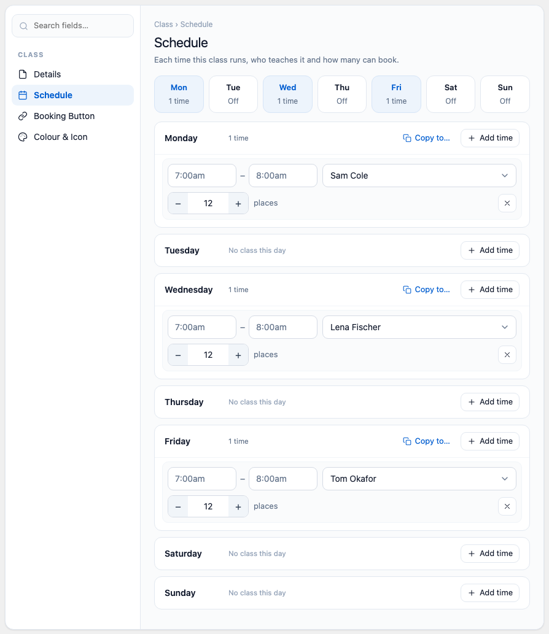The width and height of the screenshot is (549, 634).
Task: Toggle the Tue day chip
Action: (x=233, y=95)
